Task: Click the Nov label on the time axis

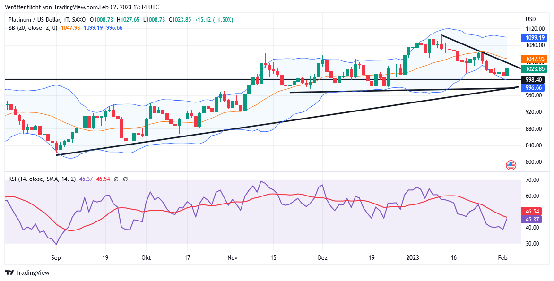Action: tap(232, 258)
